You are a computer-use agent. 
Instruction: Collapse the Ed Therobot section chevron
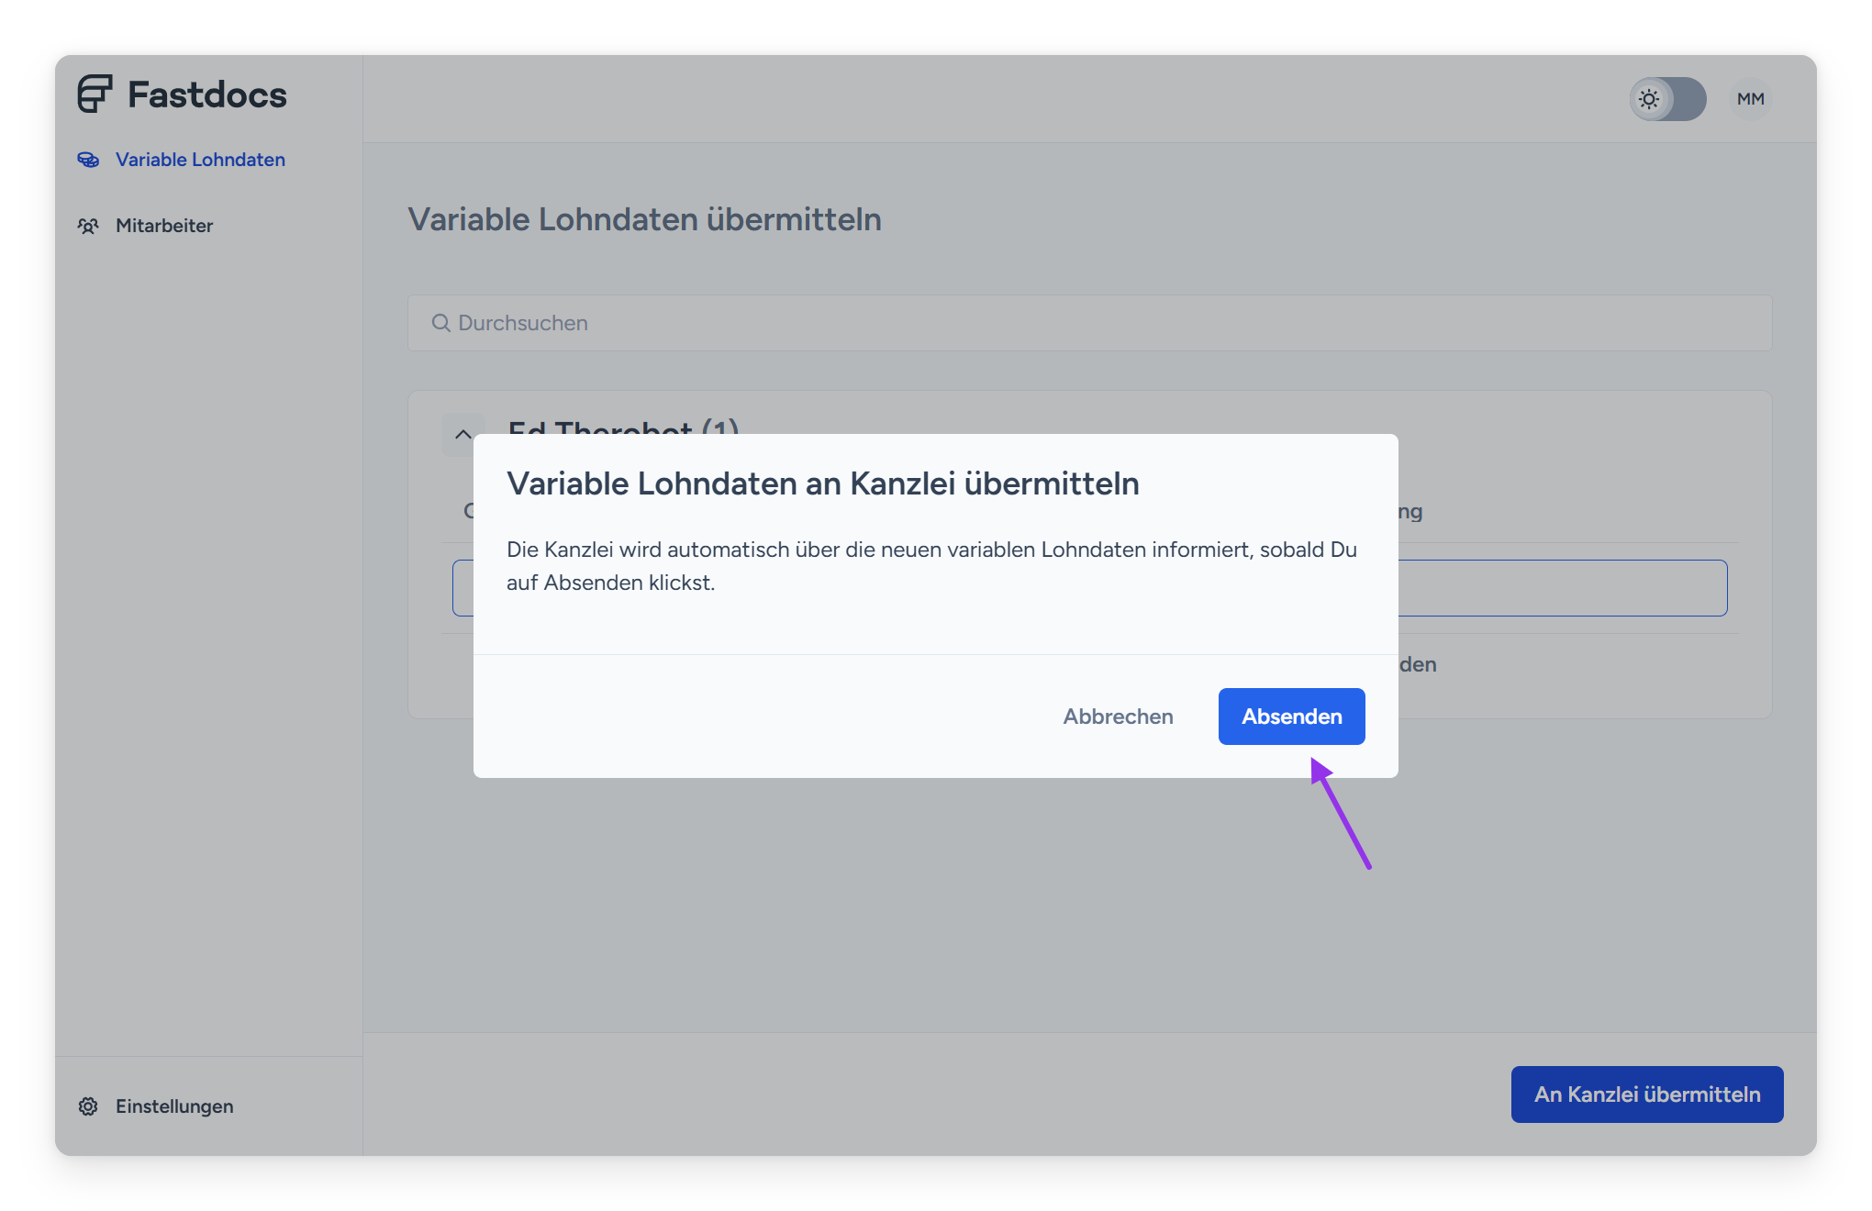point(463,434)
